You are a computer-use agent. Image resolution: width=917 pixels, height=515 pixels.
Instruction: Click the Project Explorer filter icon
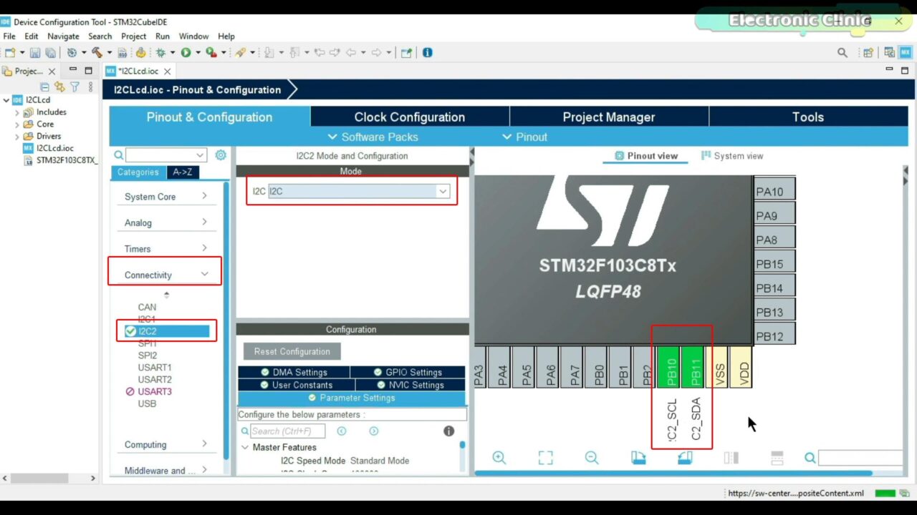click(75, 87)
